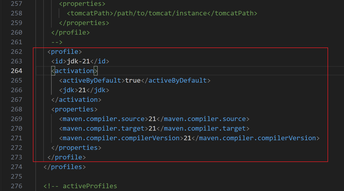Click the closing properties tag on line 272
Image resolution: width=344 pixels, height=191 pixels.
[x=76, y=147]
